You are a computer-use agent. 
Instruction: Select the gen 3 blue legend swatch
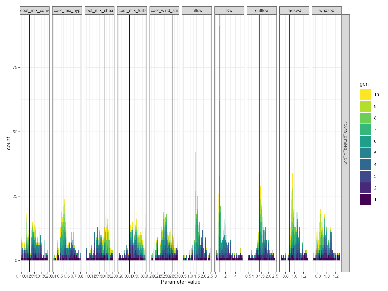tap(366, 176)
